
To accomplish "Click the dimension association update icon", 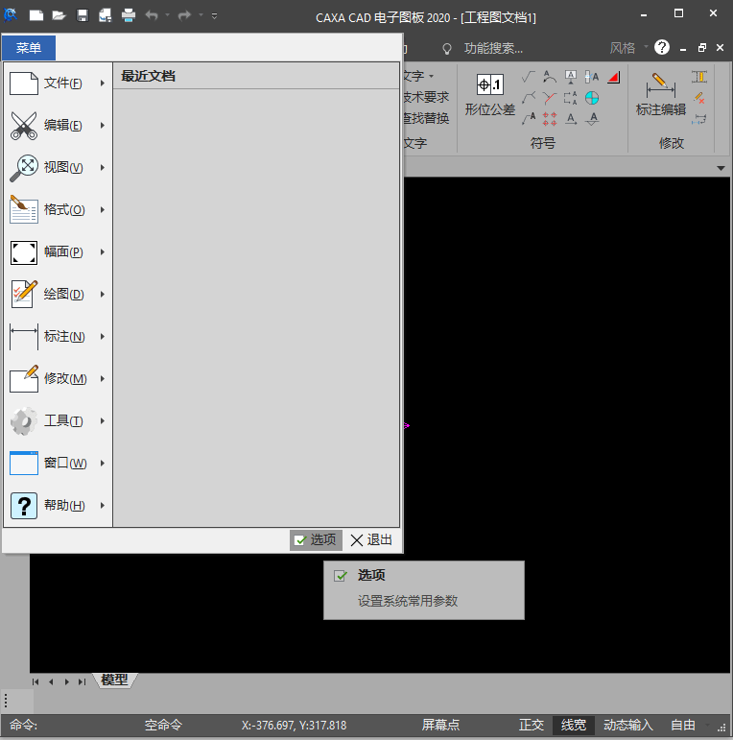I will pos(699,118).
